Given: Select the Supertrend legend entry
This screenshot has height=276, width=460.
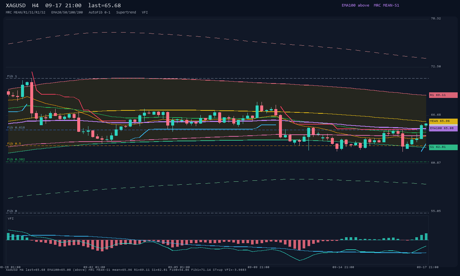Looking at the screenshot, I should (126, 12).
